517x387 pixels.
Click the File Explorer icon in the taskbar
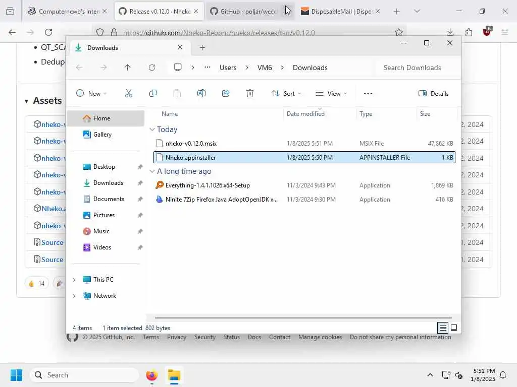point(174,375)
